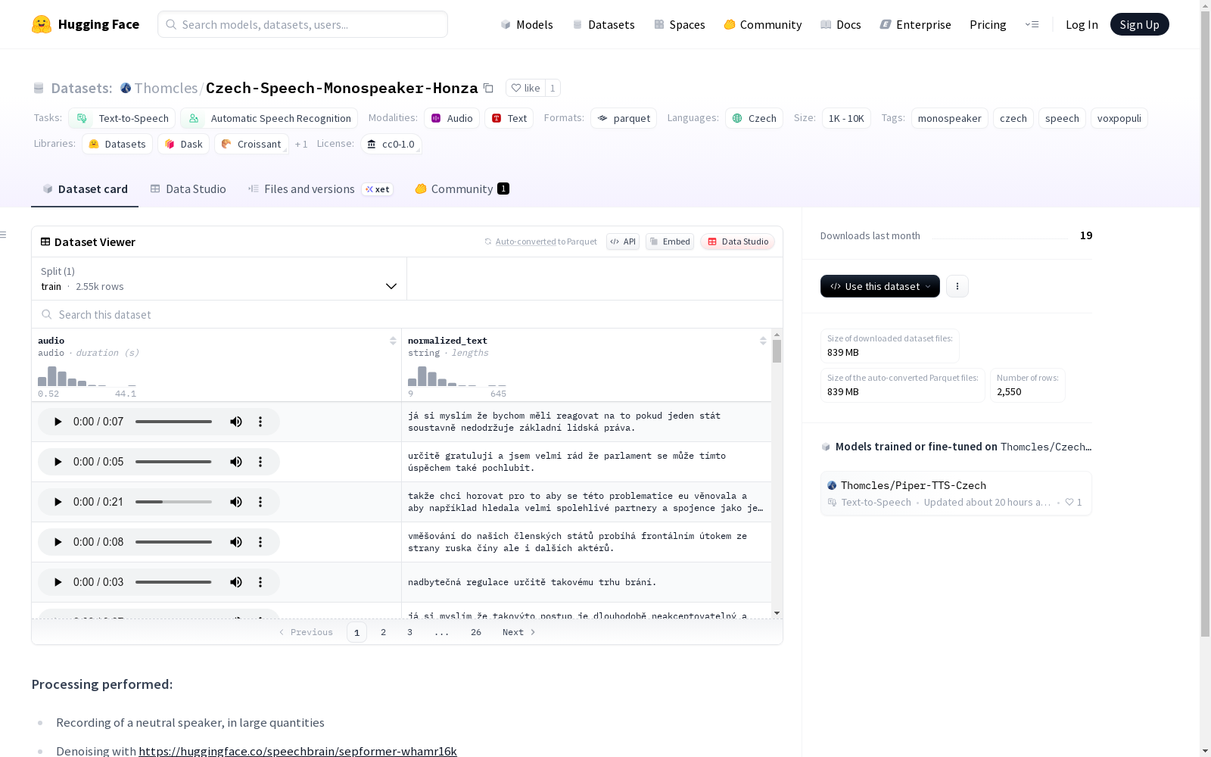1211x757 pixels.
Task: Go to page 2 of the dataset
Action: tap(384, 632)
